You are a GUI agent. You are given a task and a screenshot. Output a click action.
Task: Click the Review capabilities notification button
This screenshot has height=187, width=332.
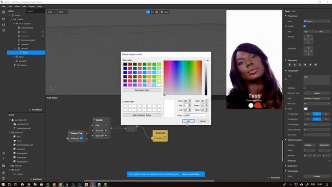(x=191, y=175)
